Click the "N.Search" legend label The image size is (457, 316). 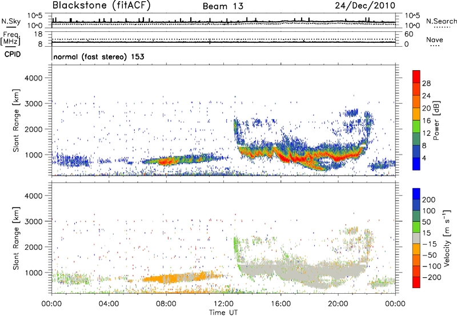[441, 21]
